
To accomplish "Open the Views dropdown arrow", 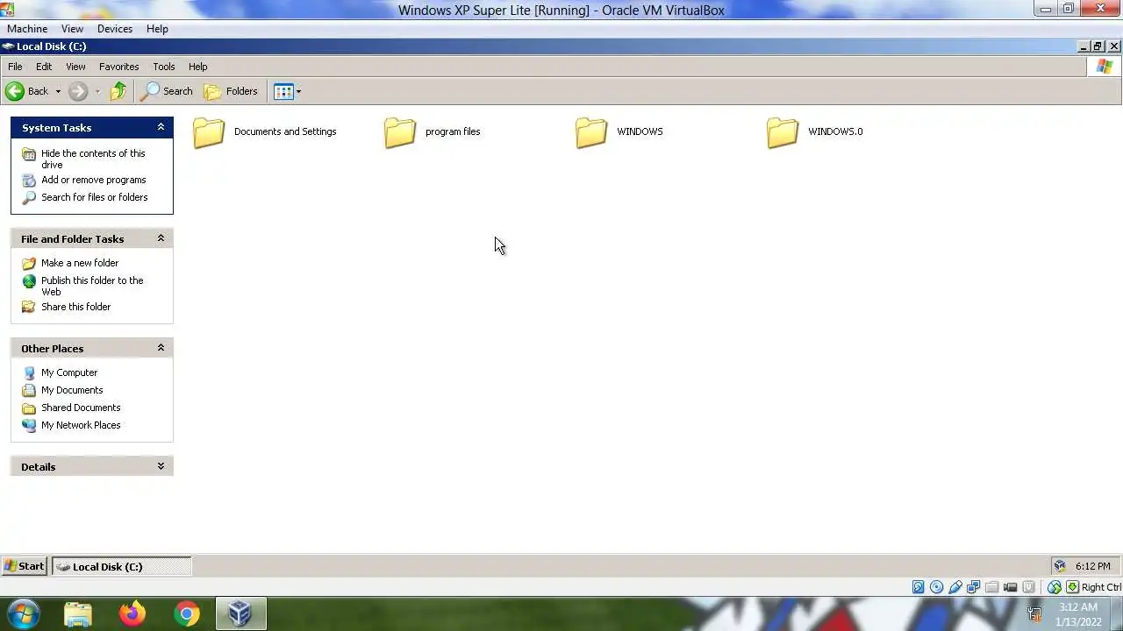I will [298, 91].
